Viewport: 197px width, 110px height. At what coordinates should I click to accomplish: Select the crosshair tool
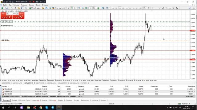click(x=148, y=8)
